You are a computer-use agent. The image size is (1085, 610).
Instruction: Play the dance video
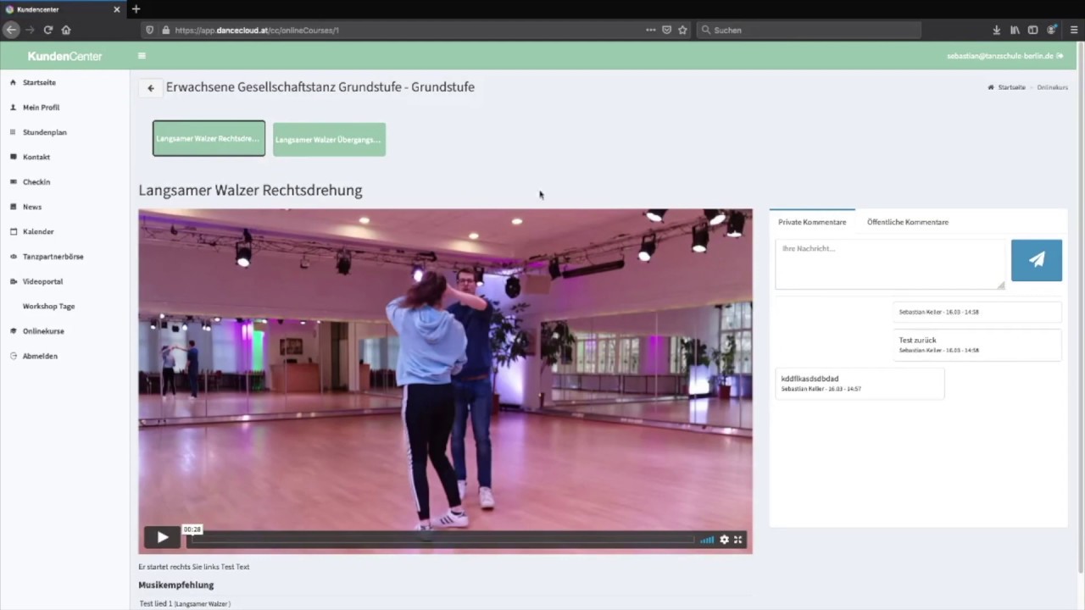tap(162, 536)
